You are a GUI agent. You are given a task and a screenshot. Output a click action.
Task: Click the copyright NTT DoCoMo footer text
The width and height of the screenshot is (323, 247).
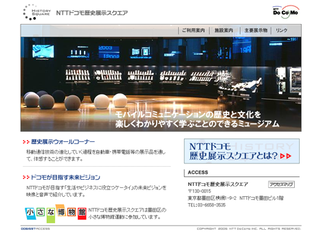point(249,228)
